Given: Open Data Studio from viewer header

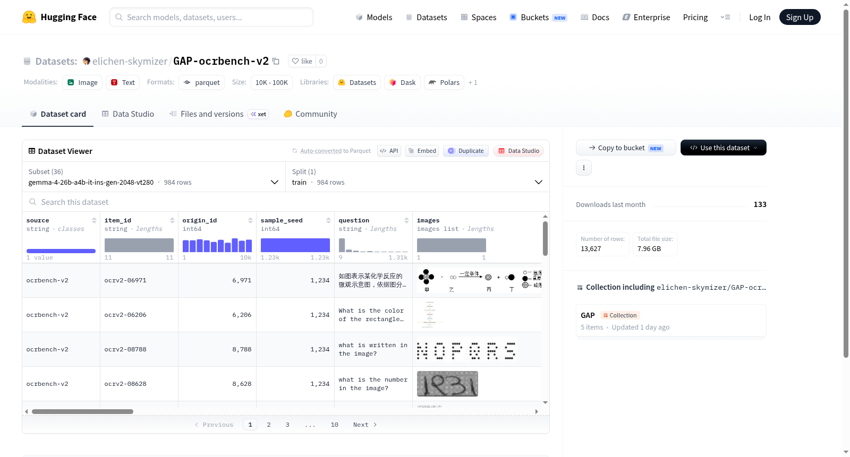Looking at the screenshot, I should 518,151.
